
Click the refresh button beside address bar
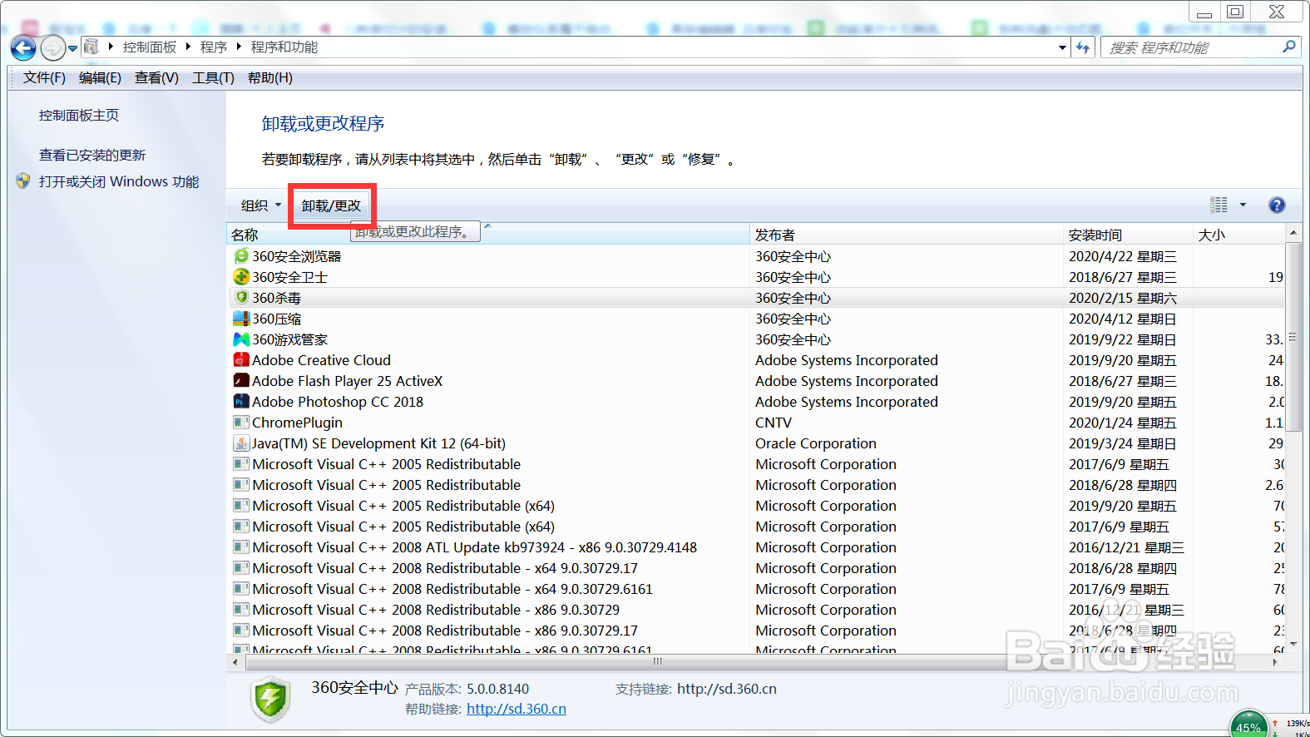pyautogui.click(x=1083, y=47)
